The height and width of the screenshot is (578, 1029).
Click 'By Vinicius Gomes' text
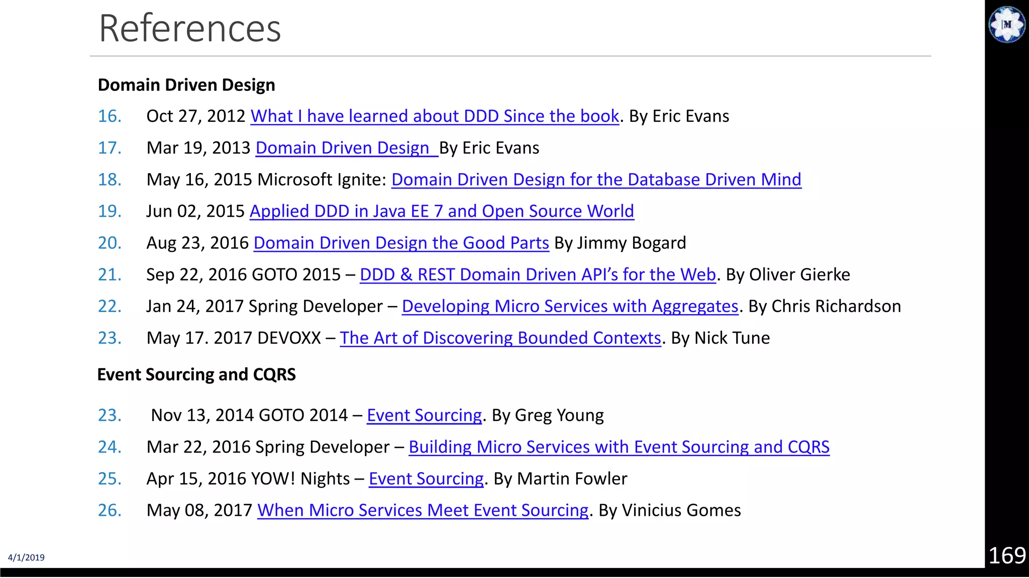(670, 510)
